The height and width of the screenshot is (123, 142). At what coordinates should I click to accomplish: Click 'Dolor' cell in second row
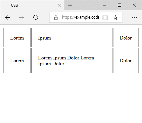[x=126, y=60]
